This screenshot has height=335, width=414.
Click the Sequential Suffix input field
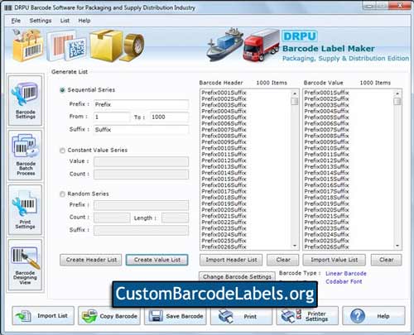coord(141,130)
